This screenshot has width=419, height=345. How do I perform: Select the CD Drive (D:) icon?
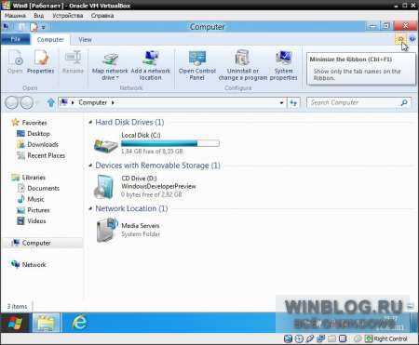pyautogui.click(x=105, y=186)
